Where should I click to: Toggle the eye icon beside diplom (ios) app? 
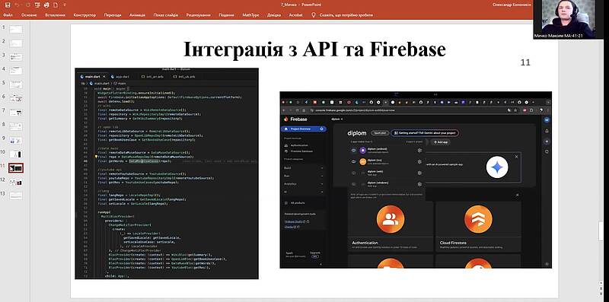point(353,161)
